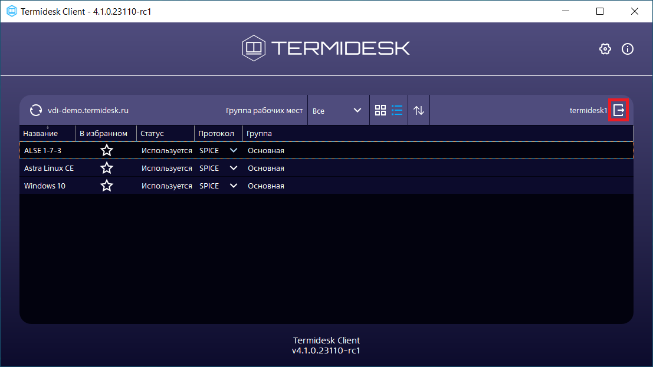Log out using the exit icon
Viewport: 653px width, 367px height.
(x=619, y=110)
